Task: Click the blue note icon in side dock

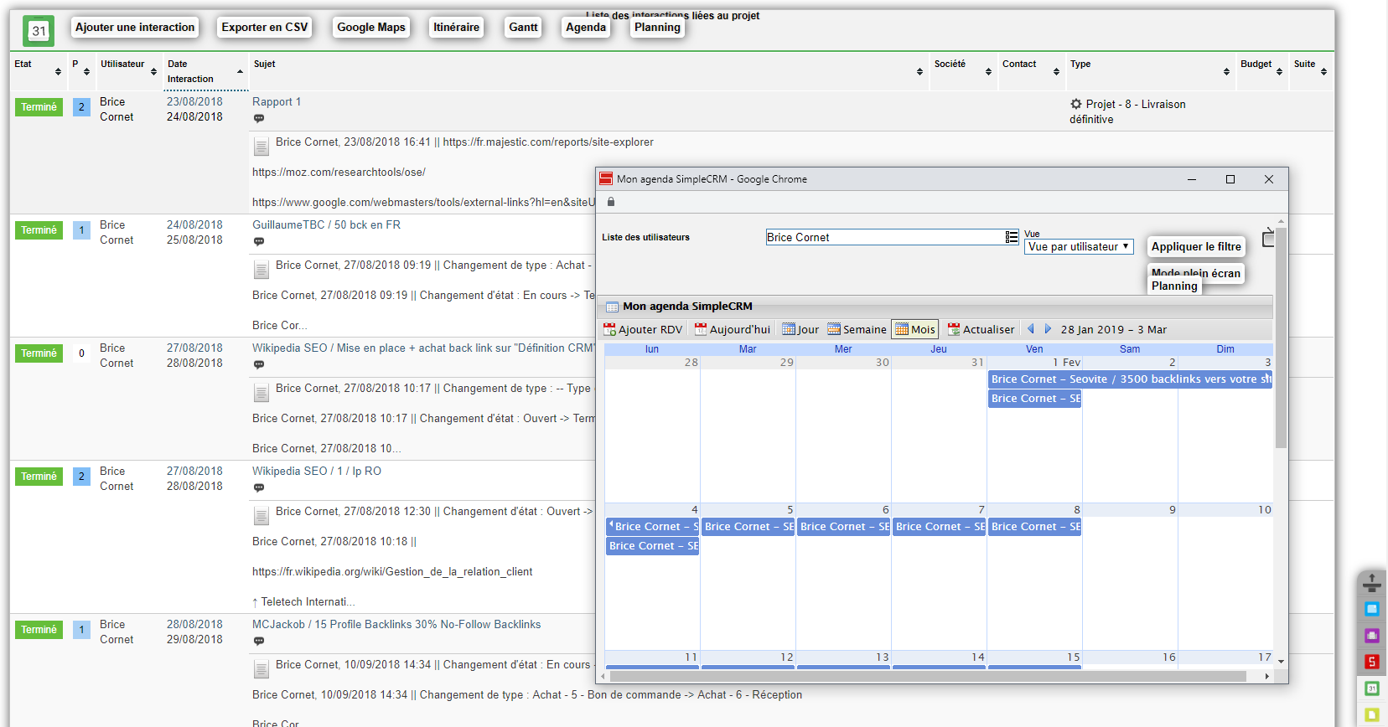Action: (x=1372, y=609)
